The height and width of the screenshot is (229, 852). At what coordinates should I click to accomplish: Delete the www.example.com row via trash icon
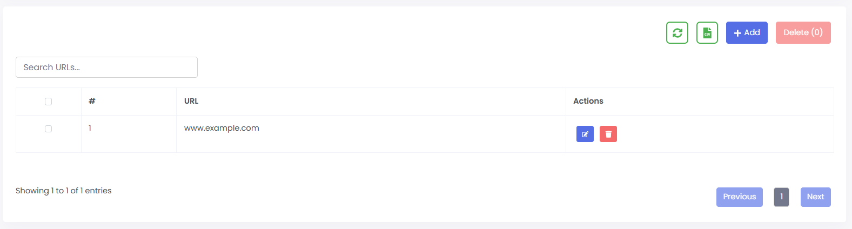point(608,134)
